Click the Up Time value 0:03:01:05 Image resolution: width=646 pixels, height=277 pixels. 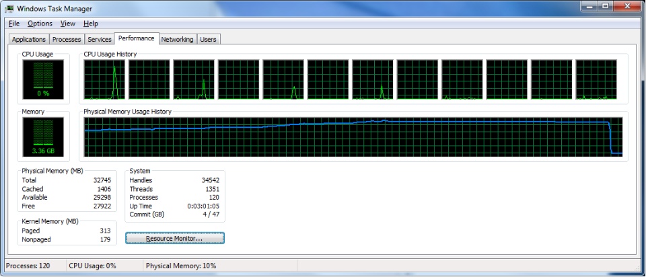tap(203, 206)
